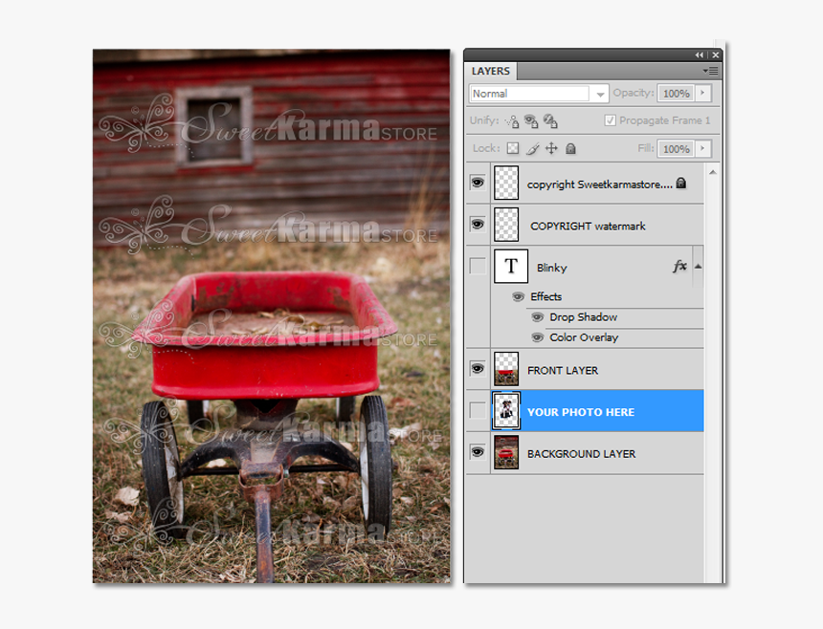The image size is (823, 629).
Task: Hide the FRONT LAYER
Action: tap(478, 368)
